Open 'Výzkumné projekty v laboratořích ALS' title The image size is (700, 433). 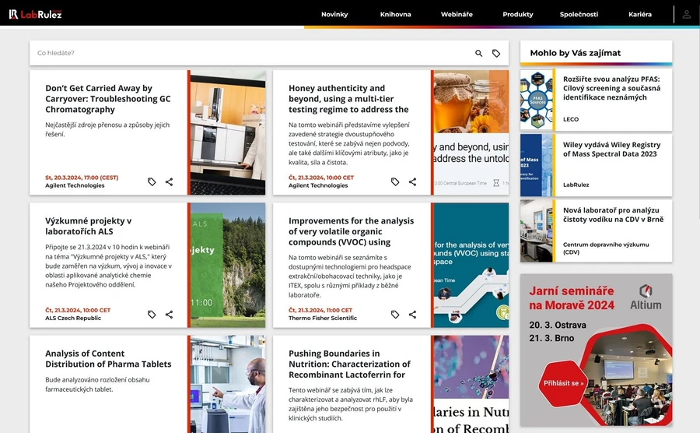pyautogui.click(x=89, y=226)
